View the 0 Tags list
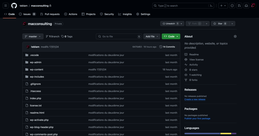This screenshot has width=259, height=136. pyautogui.click(x=67, y=36)
